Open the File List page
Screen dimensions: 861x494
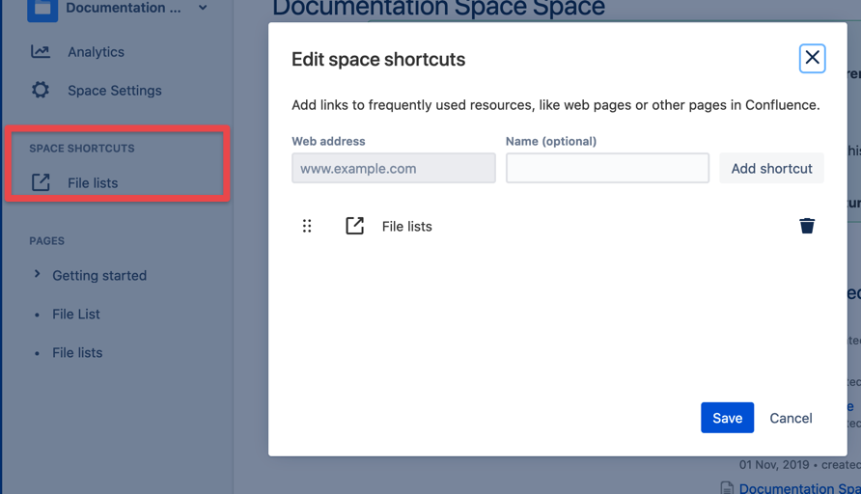coord(76,314)
